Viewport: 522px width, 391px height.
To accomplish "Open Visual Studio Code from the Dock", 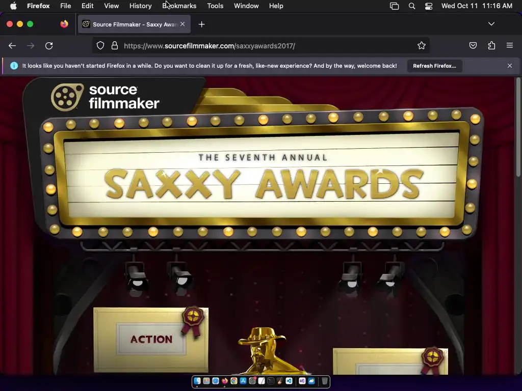I will pos(289,381).
